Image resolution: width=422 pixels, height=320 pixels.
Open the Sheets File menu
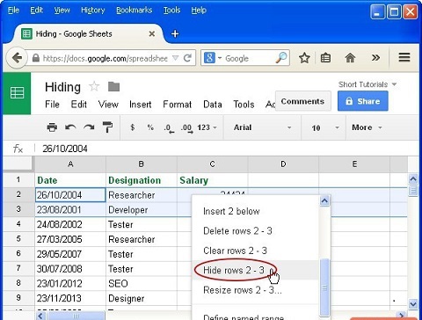(52, 105)
